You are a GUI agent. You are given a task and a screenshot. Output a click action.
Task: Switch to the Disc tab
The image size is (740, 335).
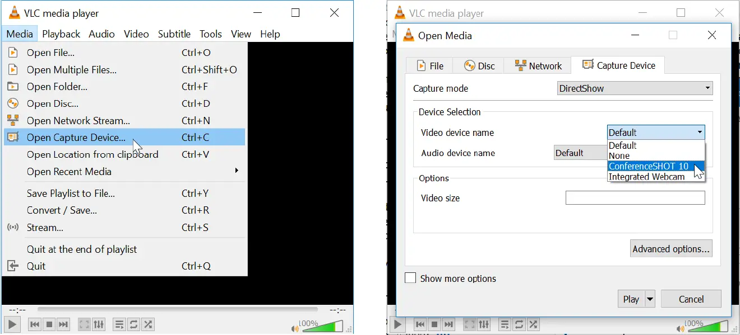479,65
